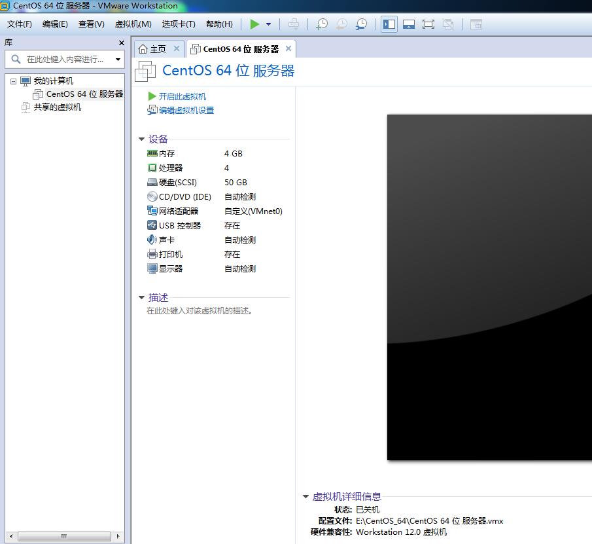Open the 文件(F) menu
This screenshot has height=544, width=592.
click(x=20, y=24)
